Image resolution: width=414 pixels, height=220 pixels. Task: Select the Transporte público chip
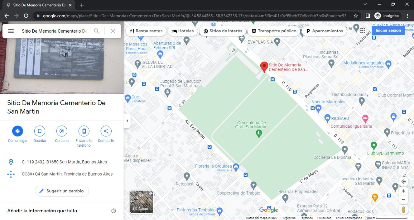(274, 31)
